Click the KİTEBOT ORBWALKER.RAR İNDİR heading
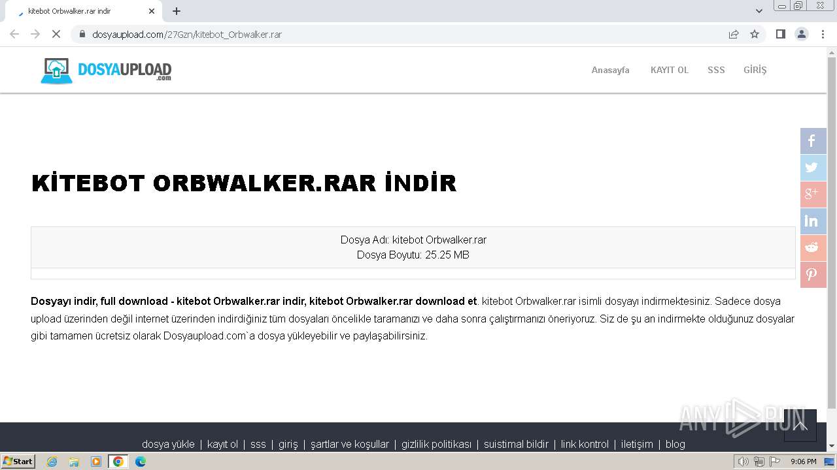The width and height of the screenshot is (837, 470). coord(243,183)
